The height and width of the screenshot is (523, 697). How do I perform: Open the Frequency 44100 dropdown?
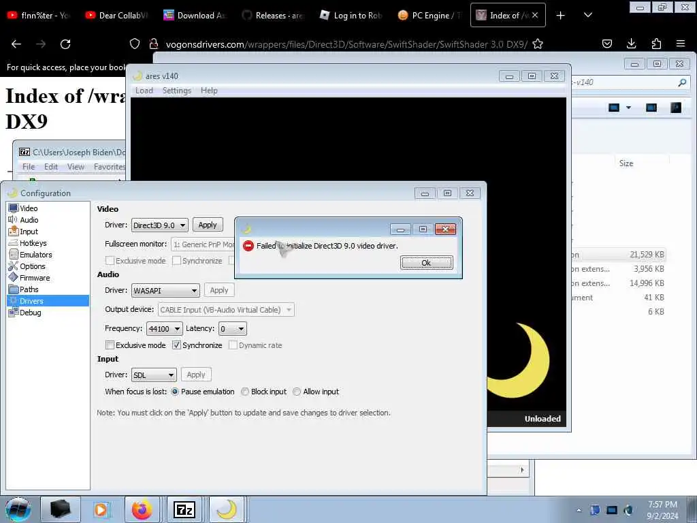[164, 329]
